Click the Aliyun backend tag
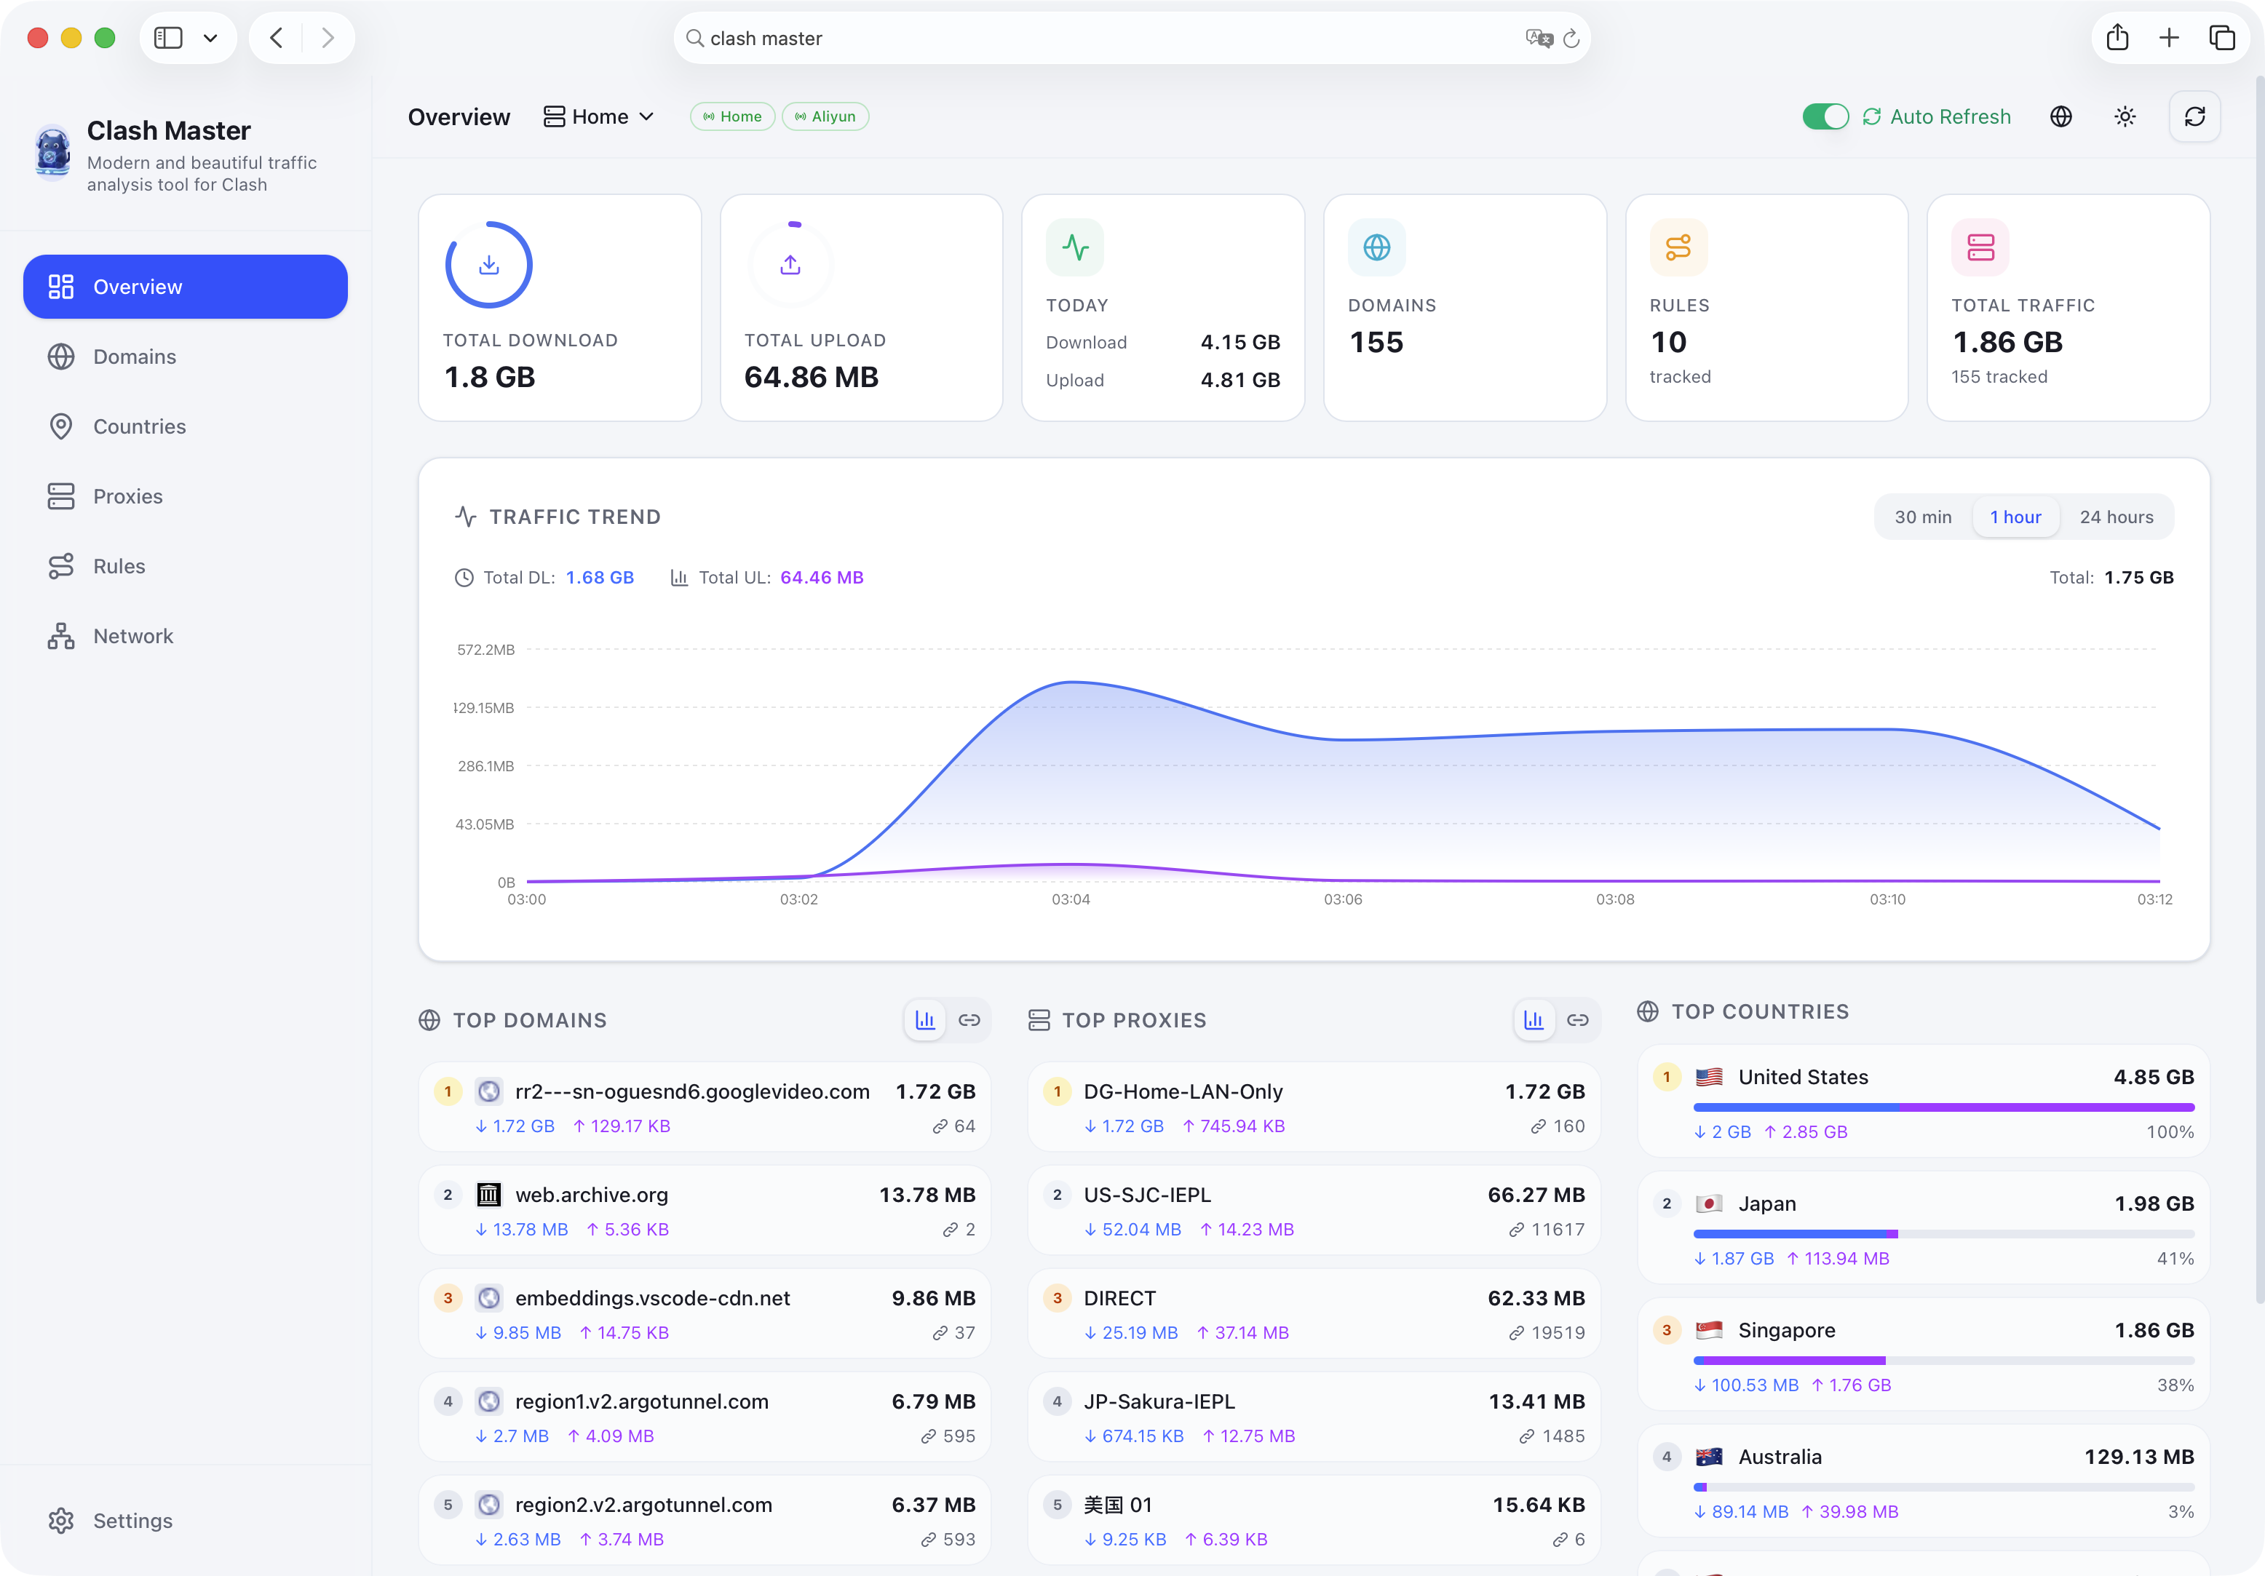The image size is (2265, 1576). coord(825,116)
